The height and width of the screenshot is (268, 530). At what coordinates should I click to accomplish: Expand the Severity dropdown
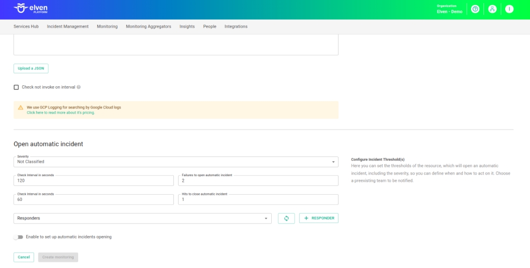click(x=176, y=162)
